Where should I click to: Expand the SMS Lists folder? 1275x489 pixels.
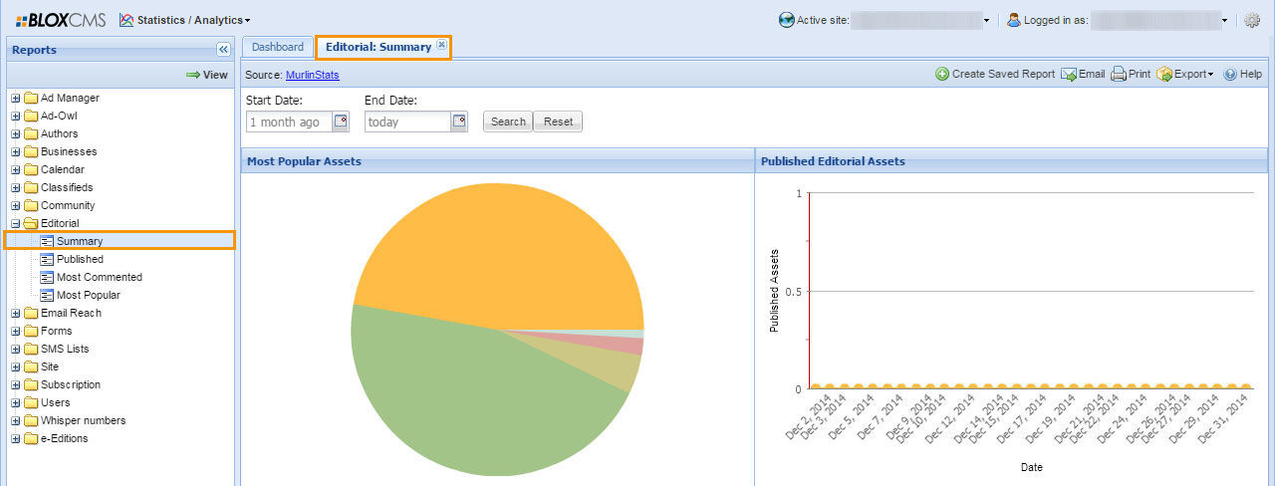[x=16, y=349]
